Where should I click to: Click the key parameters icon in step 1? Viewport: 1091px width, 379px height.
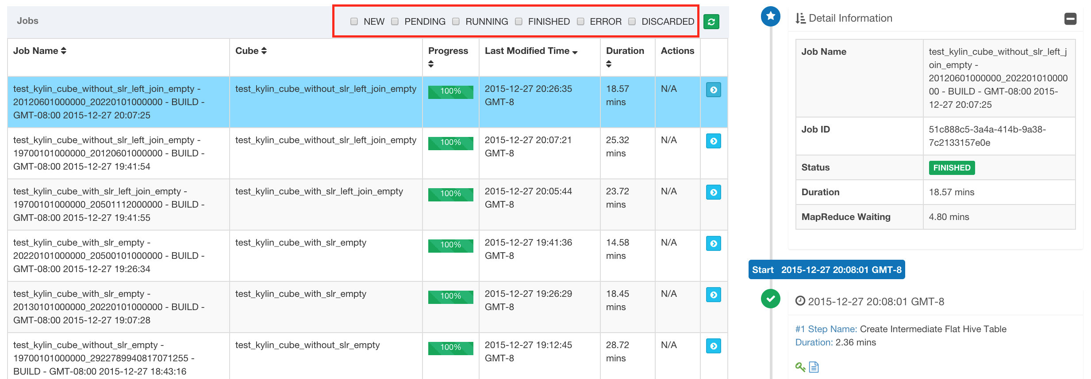[x=800, y=367]
